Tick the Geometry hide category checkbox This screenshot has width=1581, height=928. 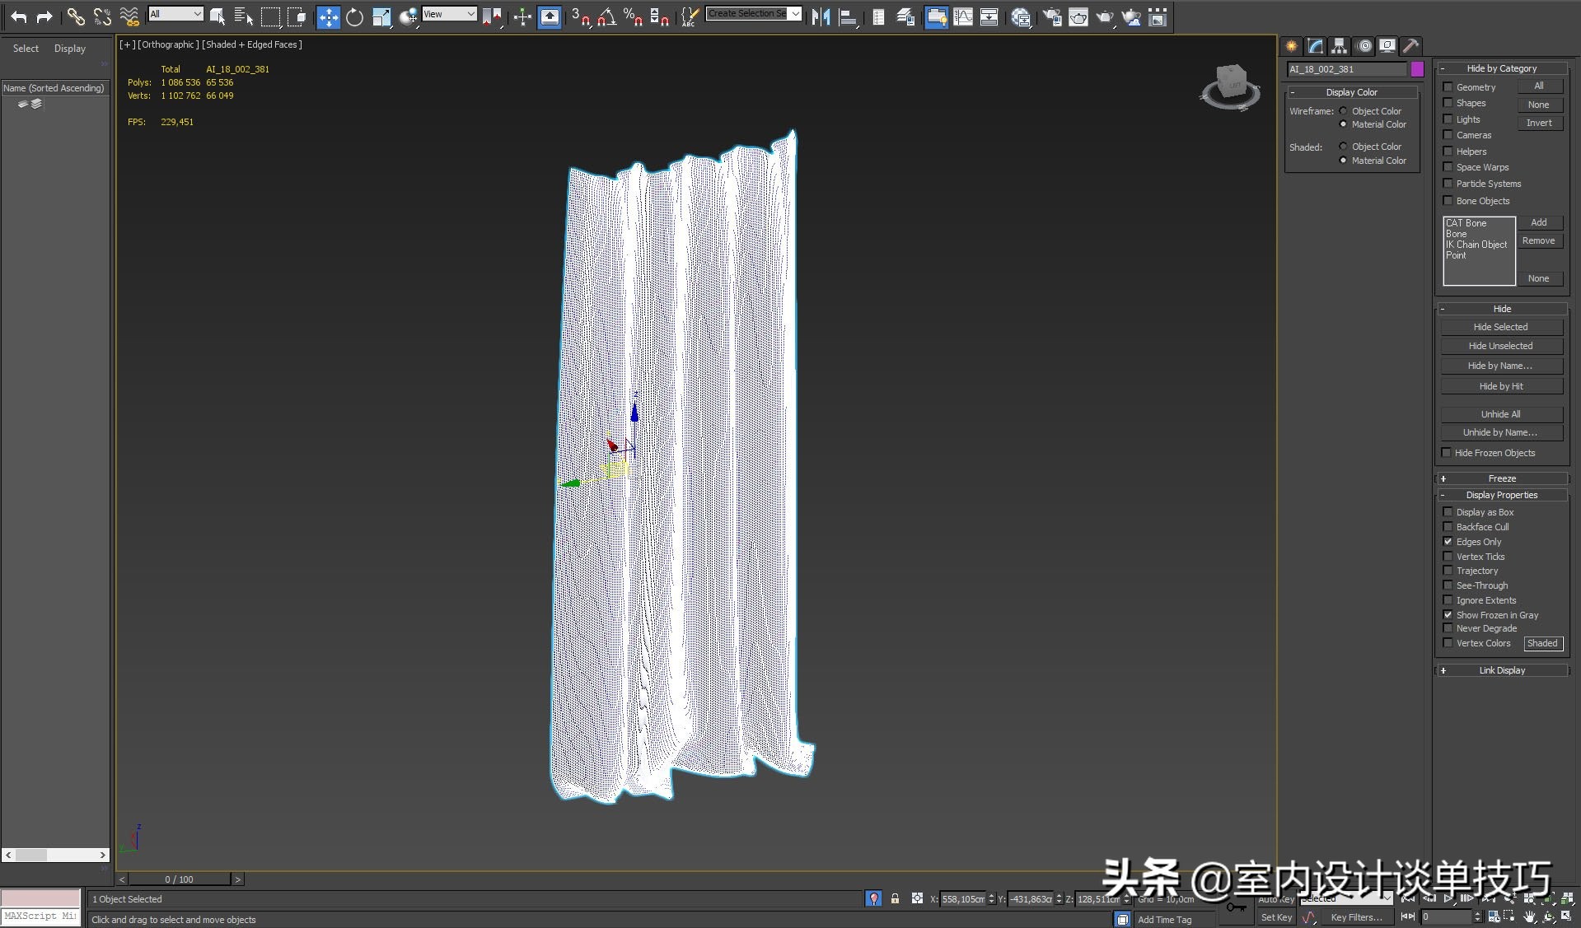click(1448, 87)
